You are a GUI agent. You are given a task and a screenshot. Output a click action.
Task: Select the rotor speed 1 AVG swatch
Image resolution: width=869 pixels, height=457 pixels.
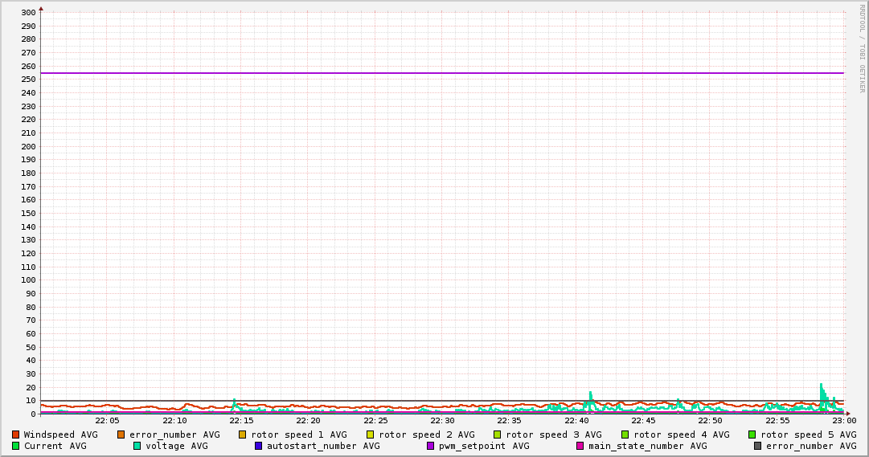242,435
